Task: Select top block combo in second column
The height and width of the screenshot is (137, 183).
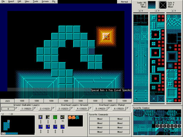Action: 154,18
